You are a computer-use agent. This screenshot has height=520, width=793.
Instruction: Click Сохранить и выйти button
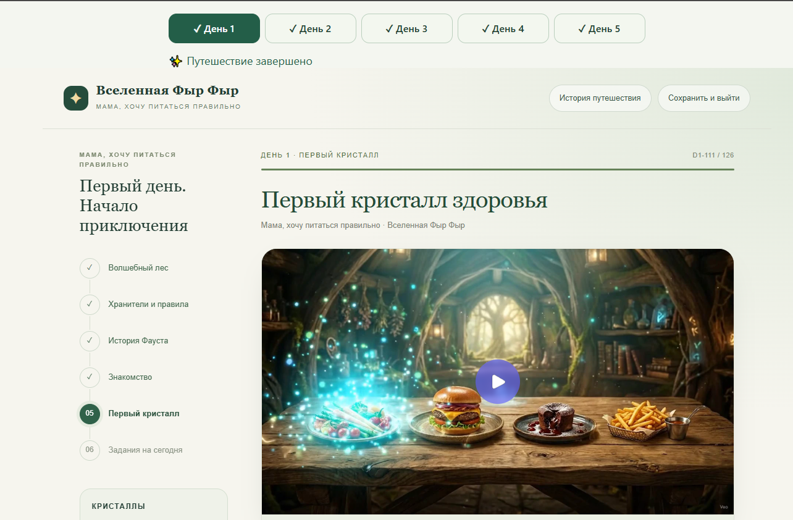[704, 98]
